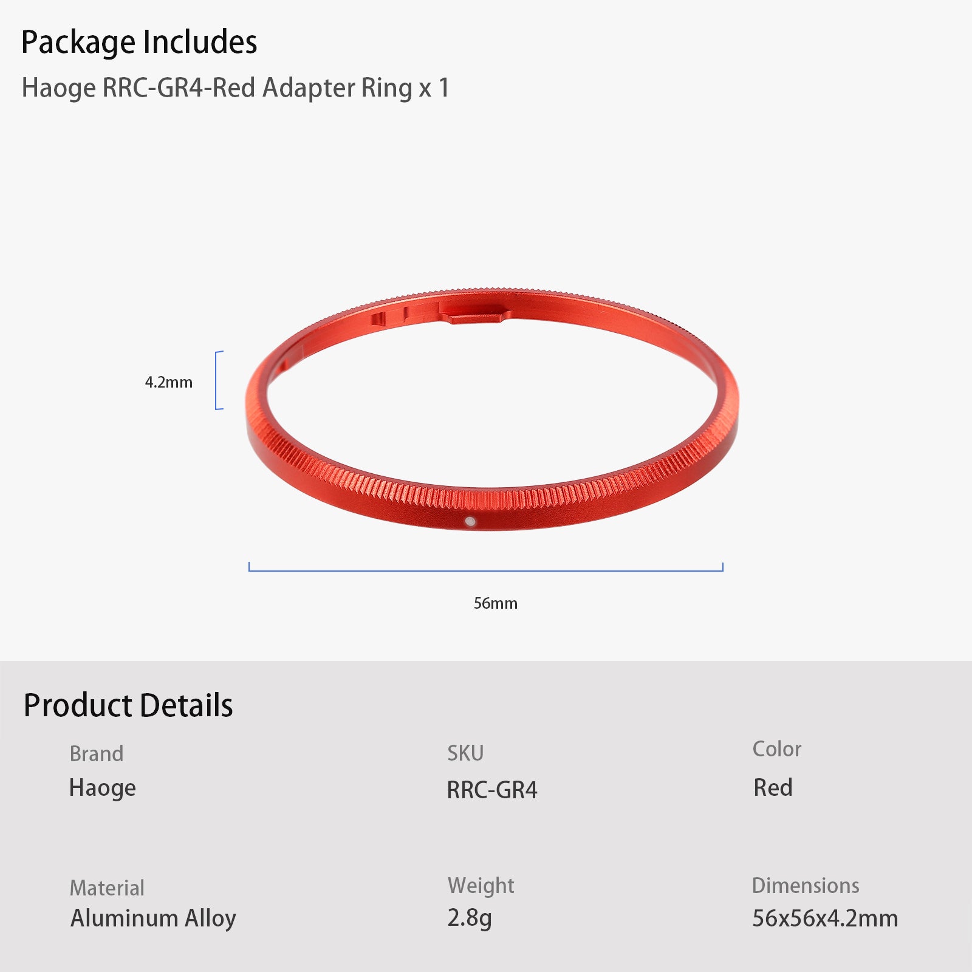The image size is (972, 972).
Task: Click the 4.2mm height label
Action: coord(168,382)
